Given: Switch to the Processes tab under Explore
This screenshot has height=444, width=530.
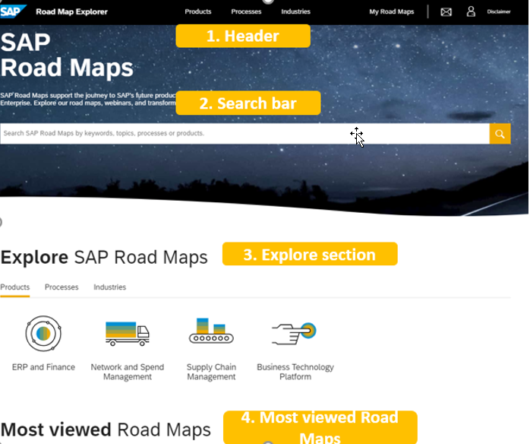Looking at the screenshot, I should point(62,287).
